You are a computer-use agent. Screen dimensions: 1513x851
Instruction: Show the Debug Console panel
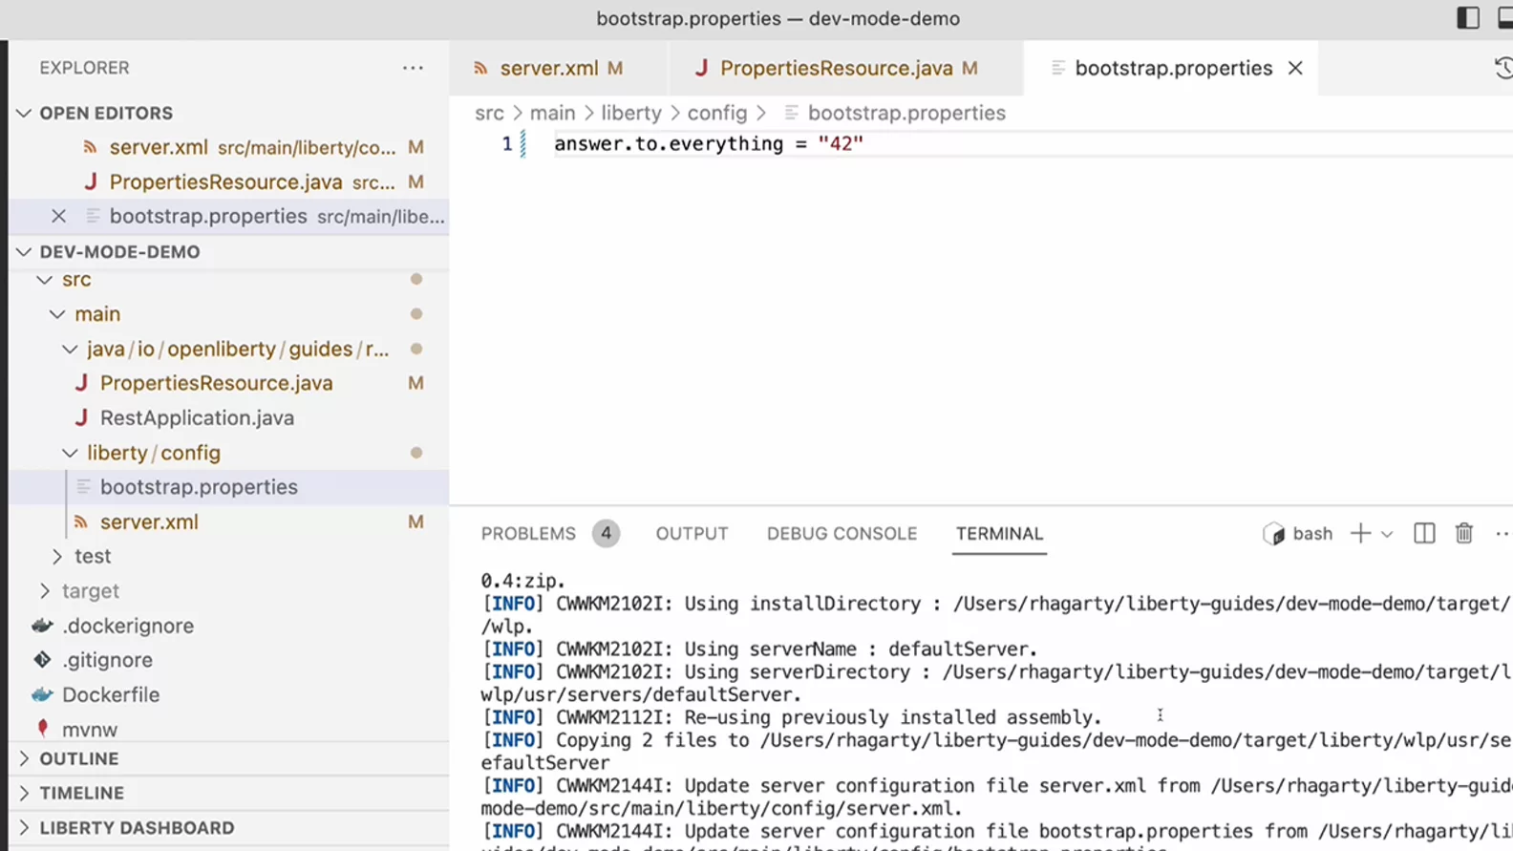click(842, 534)
